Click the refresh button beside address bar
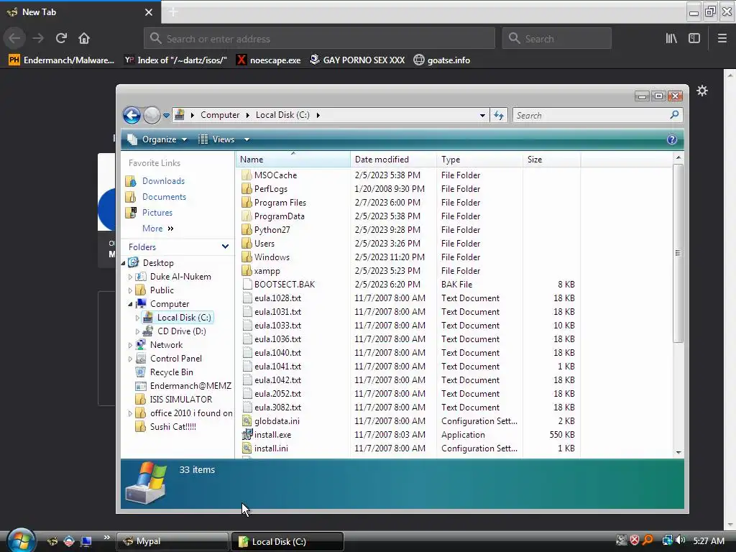The width and height of the screenshot is (736, 552). pos(499,116)
